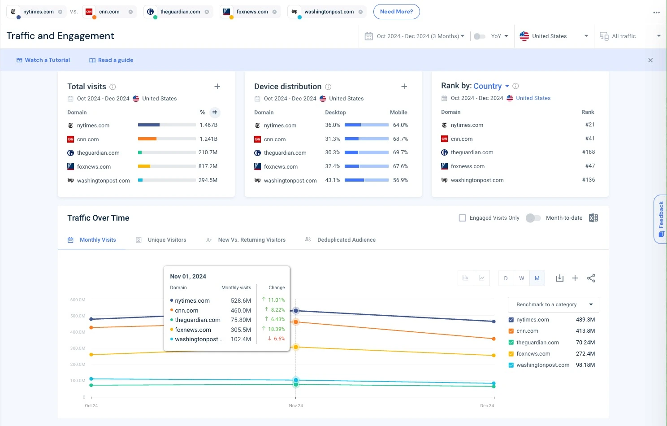This screenshot has height=426, width=667.
Task: Switch to the Unique Visitors tab
Action: coord(167,239)
